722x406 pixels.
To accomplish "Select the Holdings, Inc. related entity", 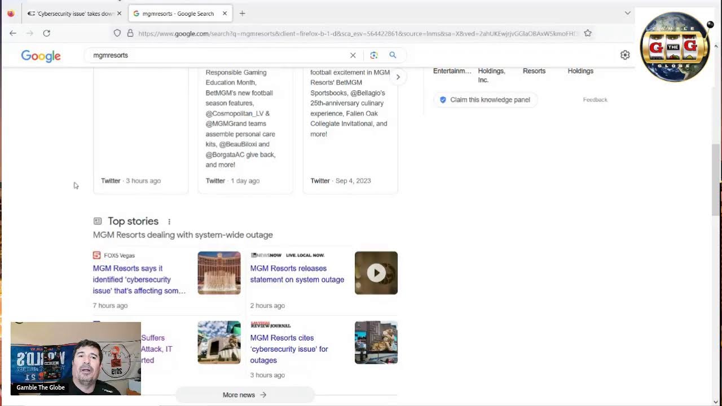I will pyautogui.click(x=491, y=76).
